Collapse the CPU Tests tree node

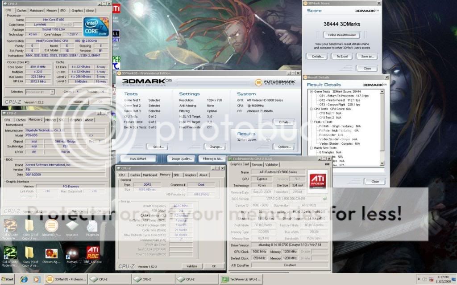click(x=311, y=109)
